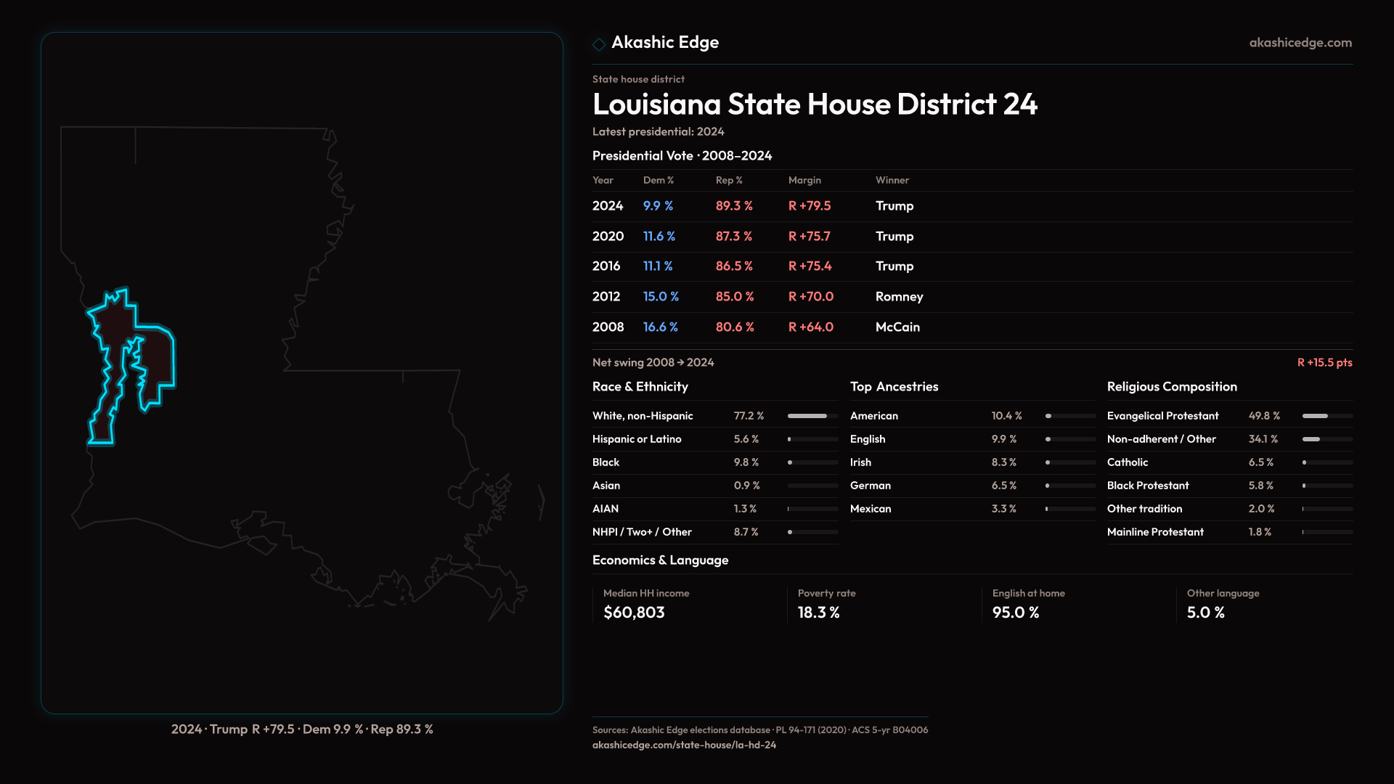Open the akashicedge.com/state-house/la-hd-24 URL
This screenshot has height=784, width=1394.
pyautogui.click(x=684, y=745)
